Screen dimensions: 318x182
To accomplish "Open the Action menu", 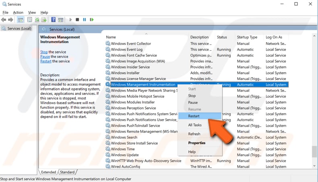I will point(18,12).
